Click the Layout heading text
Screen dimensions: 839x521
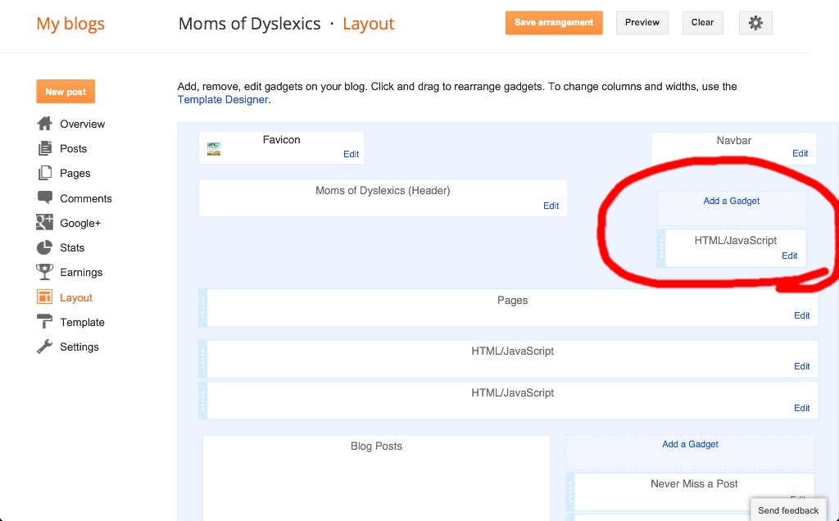pos(368,24)
